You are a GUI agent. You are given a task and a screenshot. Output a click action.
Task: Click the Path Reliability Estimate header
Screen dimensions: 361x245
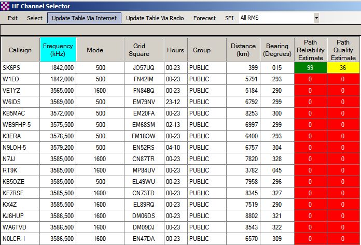[x=311, y=50]
